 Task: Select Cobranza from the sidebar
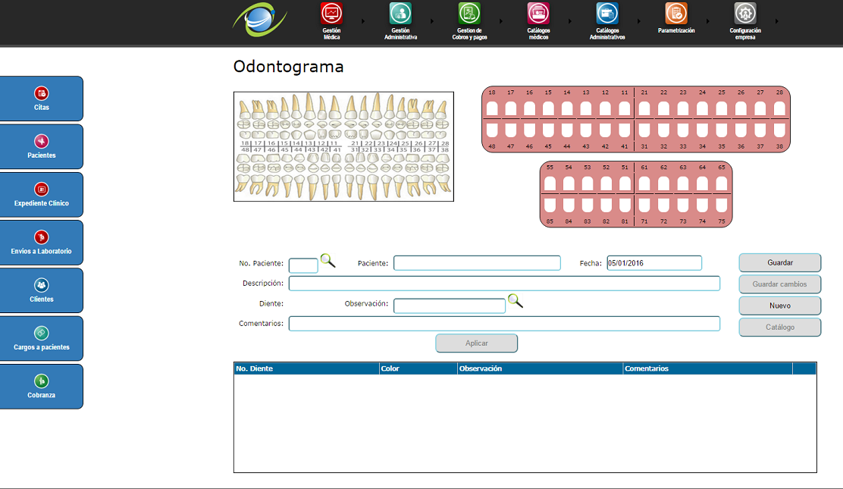[x=42, y=387]
